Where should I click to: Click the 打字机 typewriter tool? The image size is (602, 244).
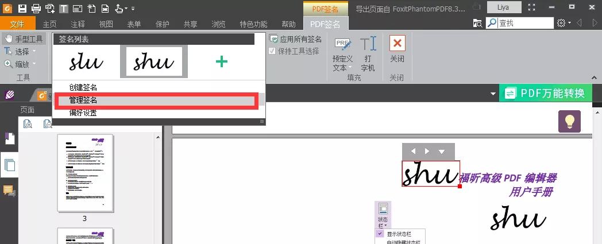click(368, 54)
